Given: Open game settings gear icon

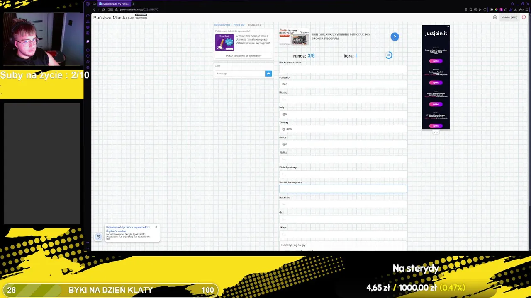Looking at the screenshot, I should click(495, 17).
